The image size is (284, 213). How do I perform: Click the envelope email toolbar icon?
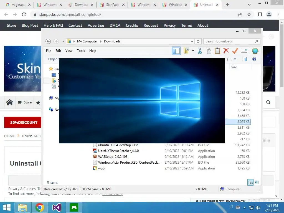[x=244, y=51]
